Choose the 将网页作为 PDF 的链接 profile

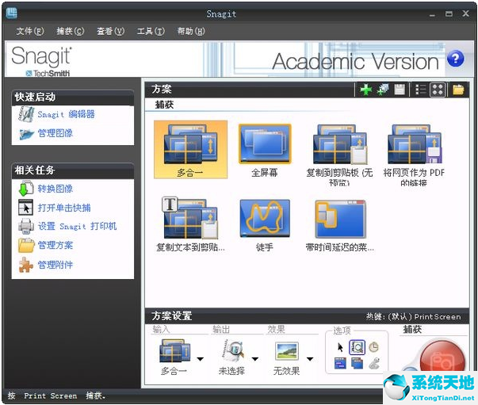pyautogui.click(x=414, y=155)
